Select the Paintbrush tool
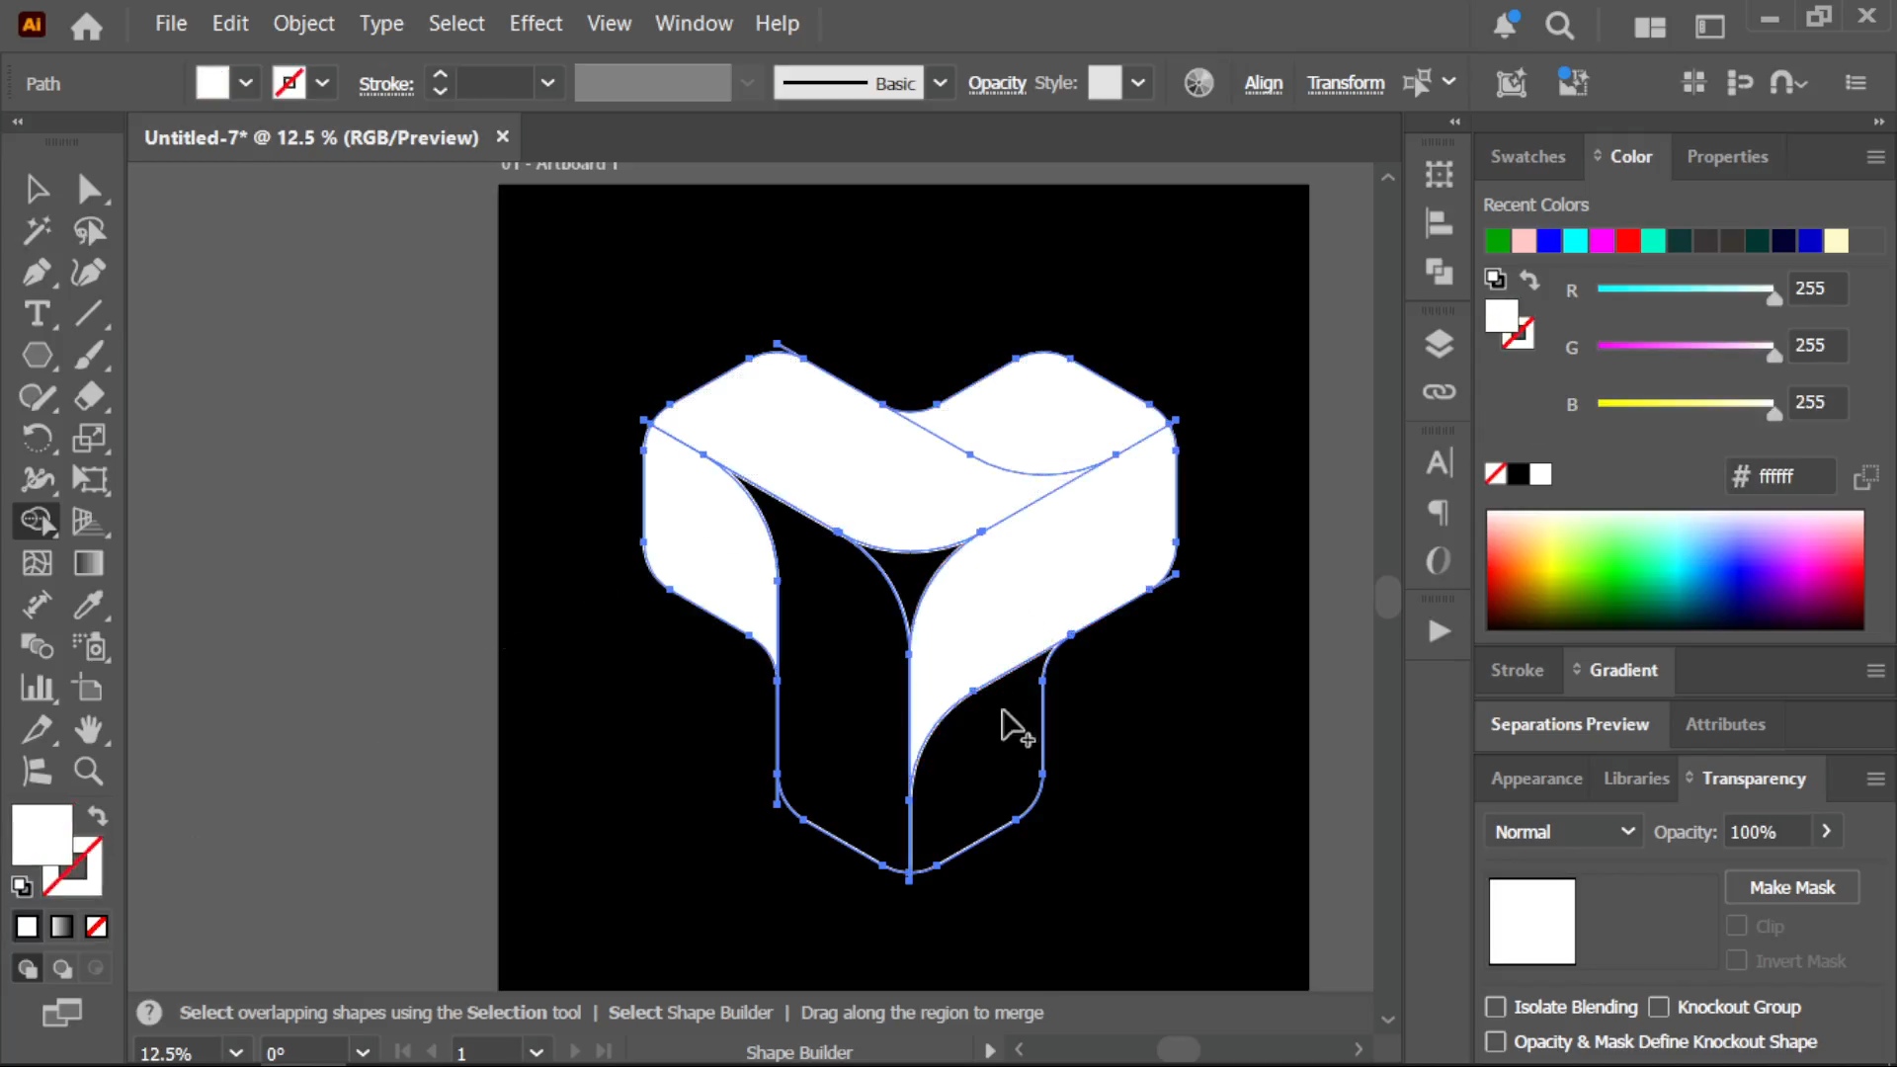 pos(89,356)
